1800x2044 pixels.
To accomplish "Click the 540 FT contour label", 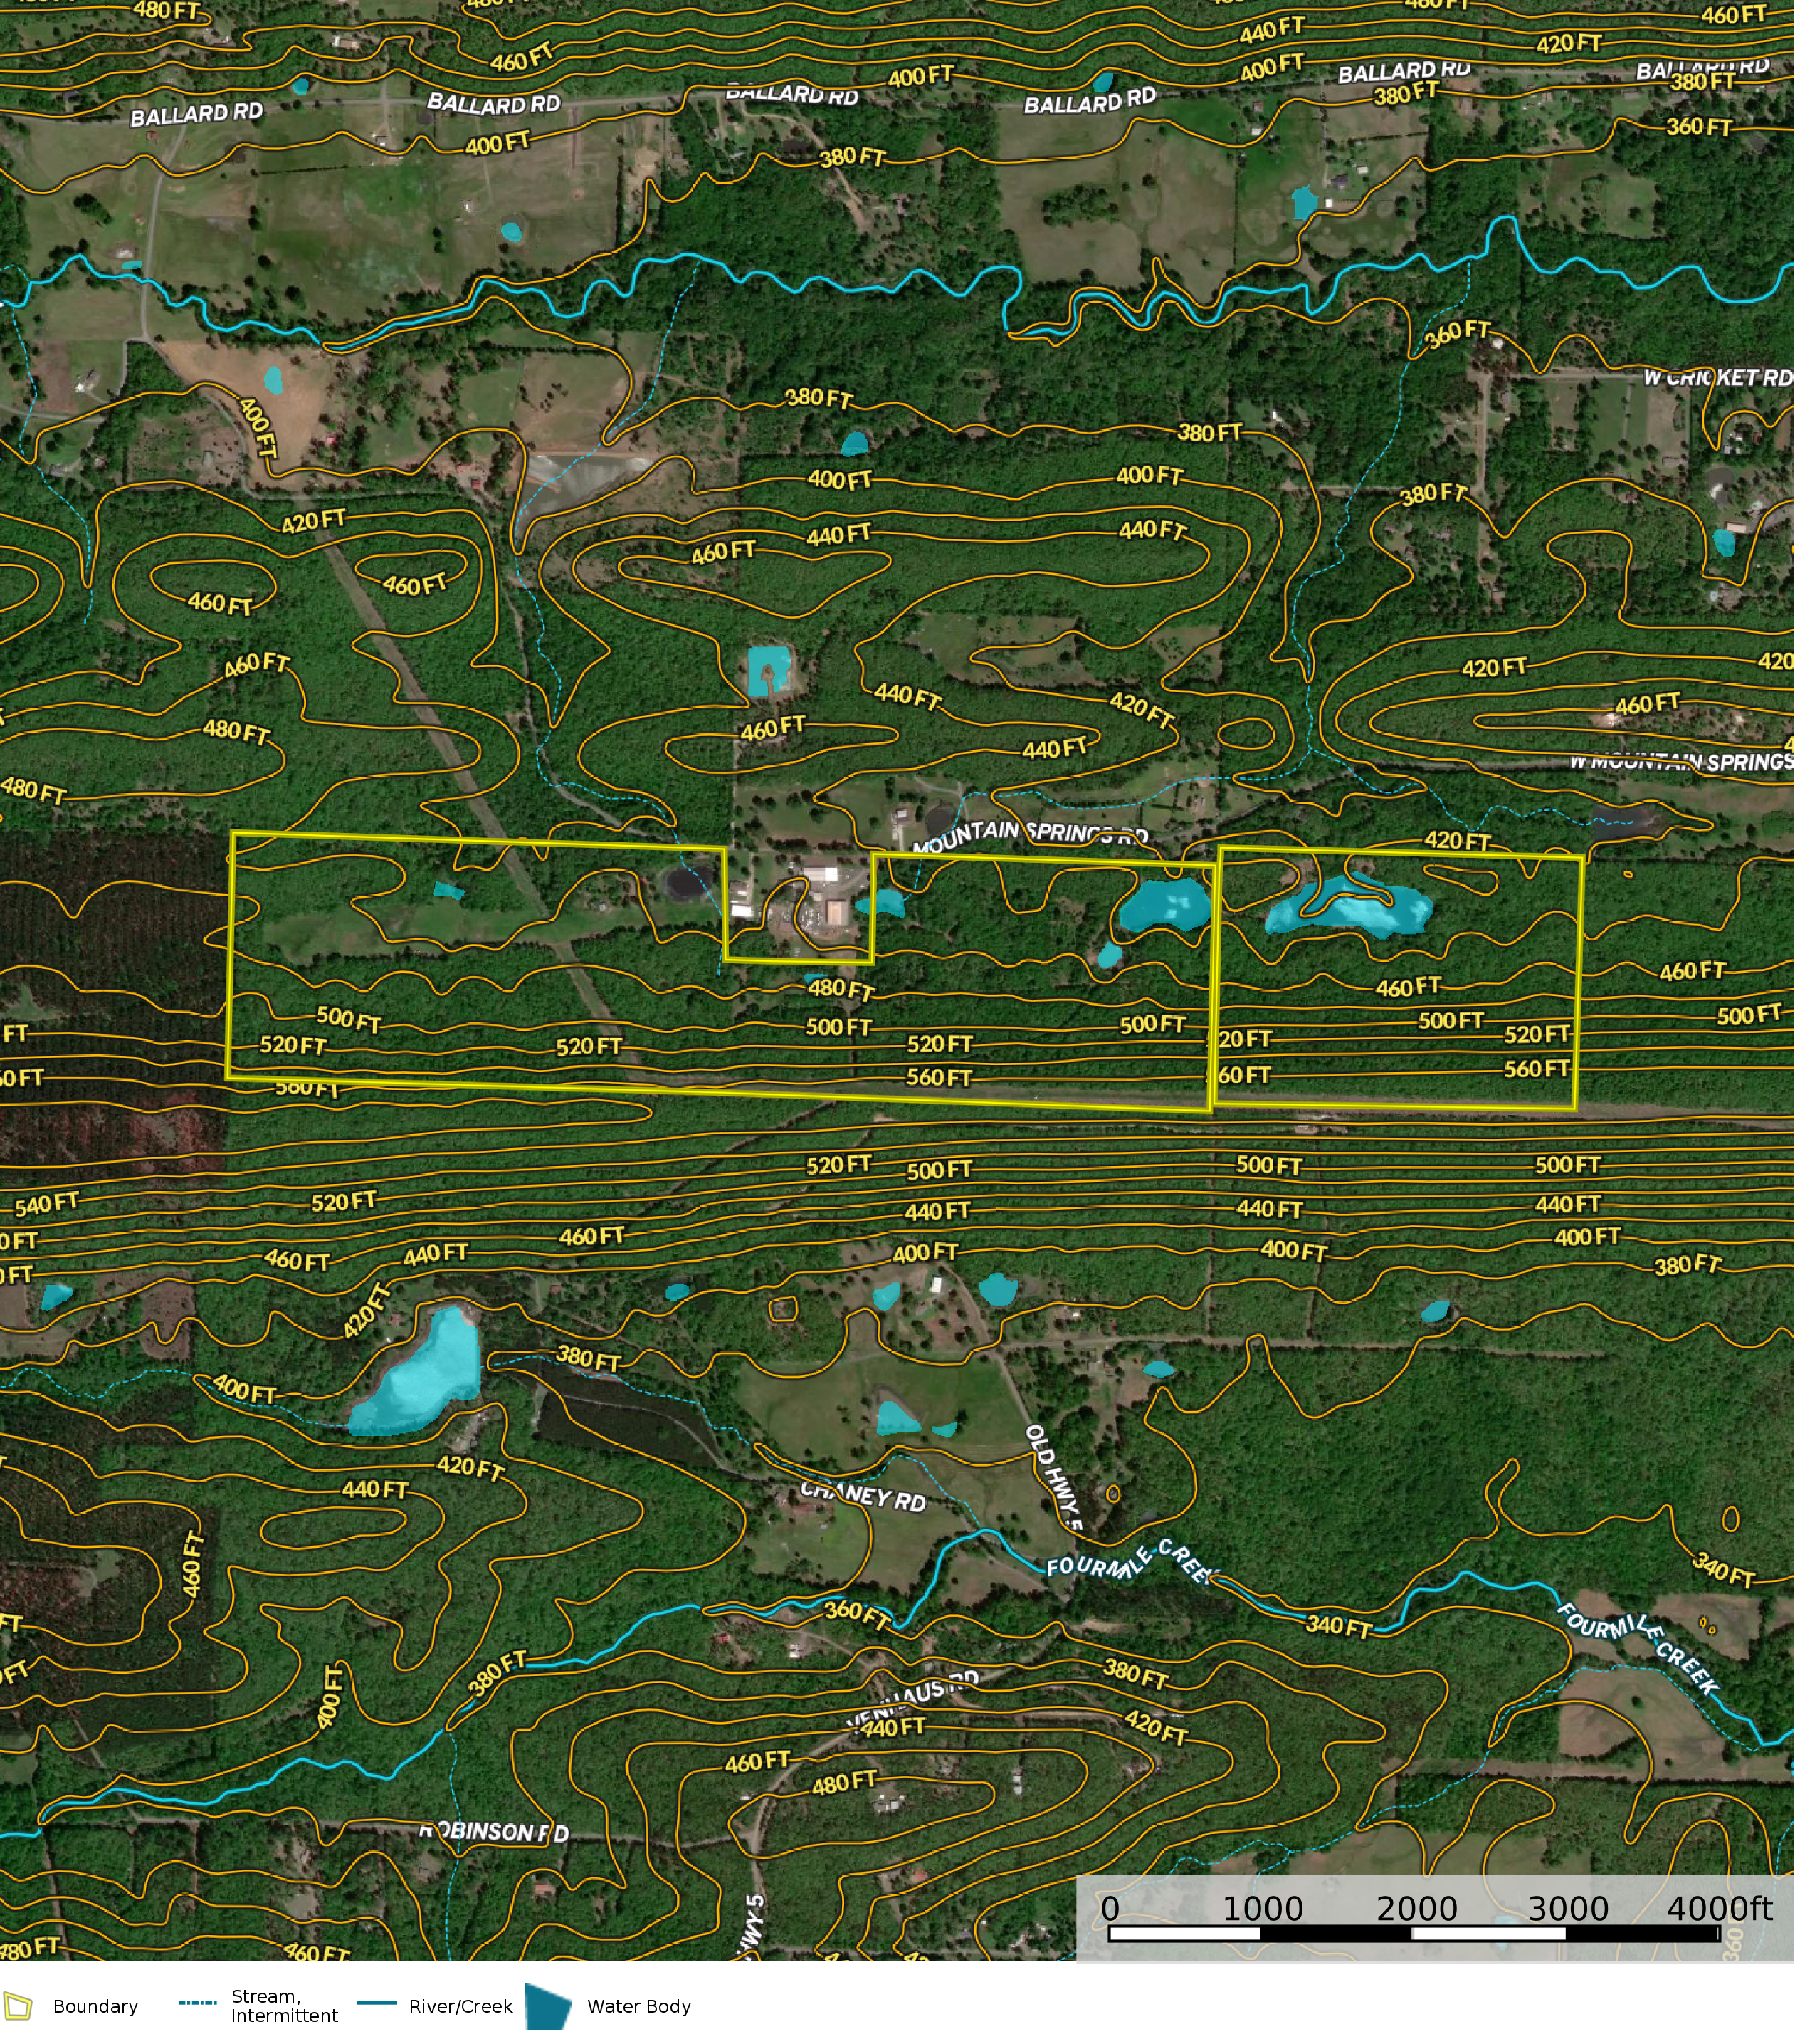I will [x=46, y=1204].
